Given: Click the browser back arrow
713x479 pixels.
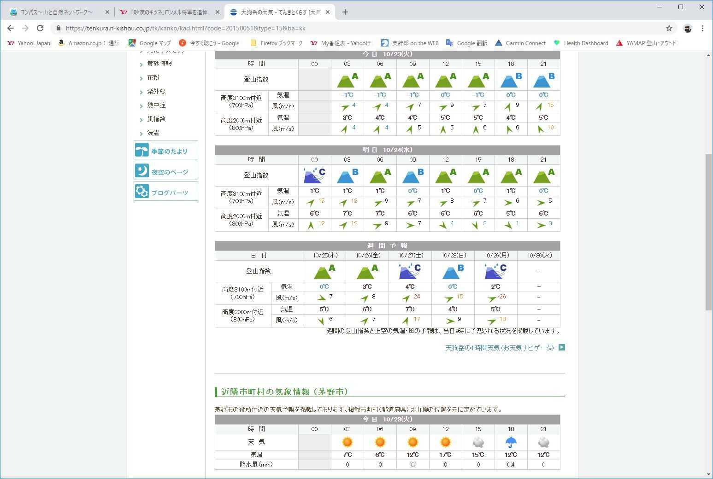Looking at the screenshot, I should pyautogui.click(x=11, y=28).
